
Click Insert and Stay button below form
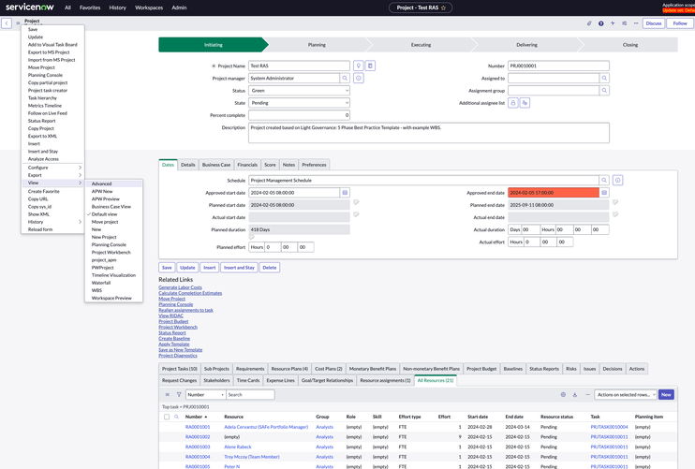pos(239,268)
